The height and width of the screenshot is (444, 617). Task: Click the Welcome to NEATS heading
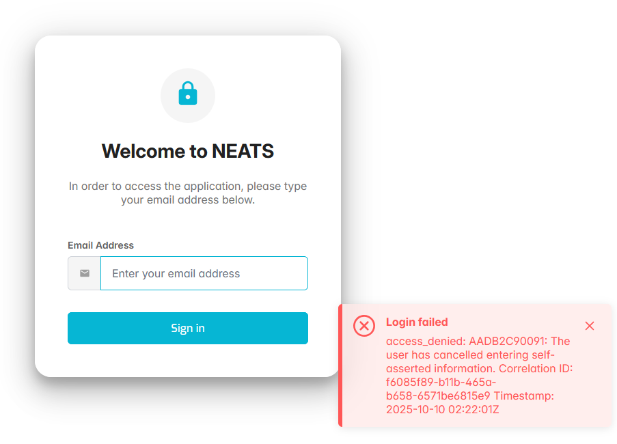point(188,151)
